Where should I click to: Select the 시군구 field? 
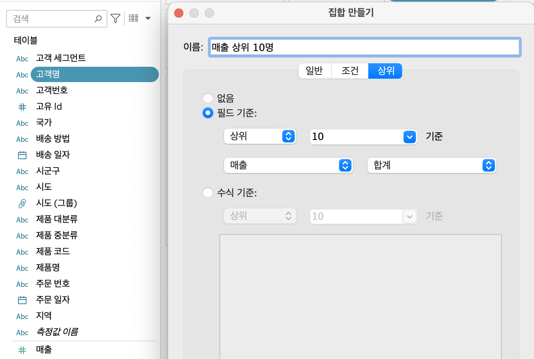48,171
